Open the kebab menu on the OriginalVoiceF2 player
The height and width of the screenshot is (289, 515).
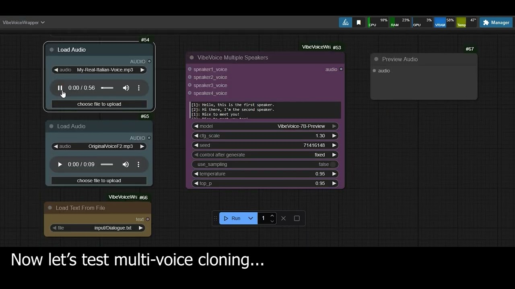[138, 164]
